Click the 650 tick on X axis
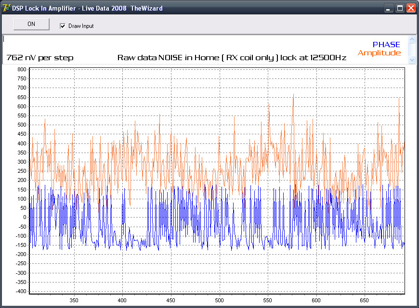The image size is (419, 308). pyautogui.click(x=365, y=299)
